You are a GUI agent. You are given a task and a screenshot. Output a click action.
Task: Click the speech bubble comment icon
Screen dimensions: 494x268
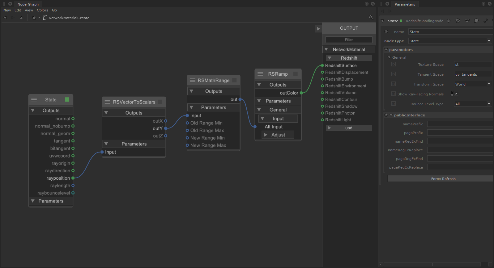(x=476, y=21)
